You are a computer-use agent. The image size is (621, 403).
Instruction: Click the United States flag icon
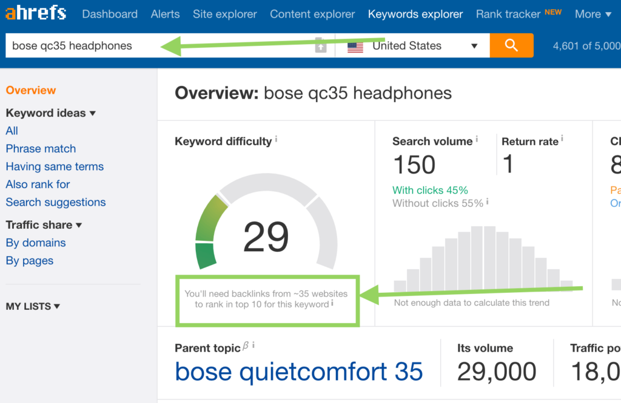[x=355, y=47]
